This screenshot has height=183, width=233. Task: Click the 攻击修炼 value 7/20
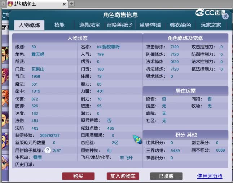coord(175,47)
